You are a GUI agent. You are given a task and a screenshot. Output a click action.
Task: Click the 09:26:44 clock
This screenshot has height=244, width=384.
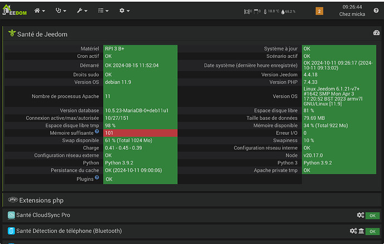tap(352, 7)
